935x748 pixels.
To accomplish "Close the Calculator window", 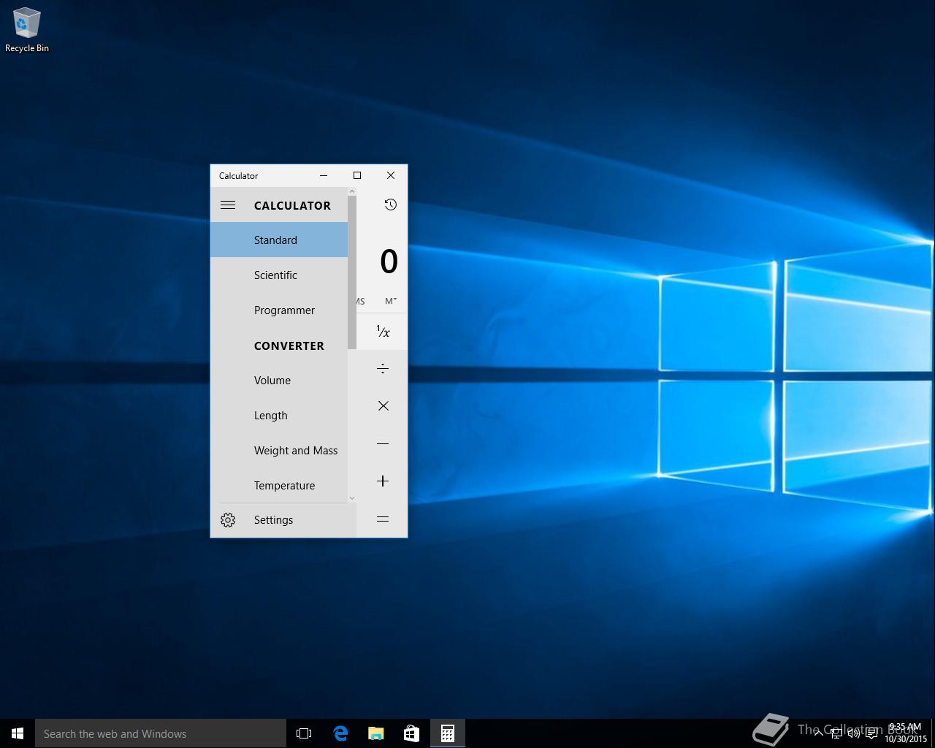I will pyautogui.click(x=391, y=175).
